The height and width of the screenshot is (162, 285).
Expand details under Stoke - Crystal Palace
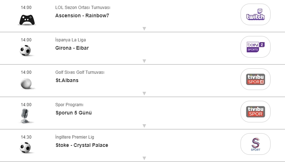point(144,158)
